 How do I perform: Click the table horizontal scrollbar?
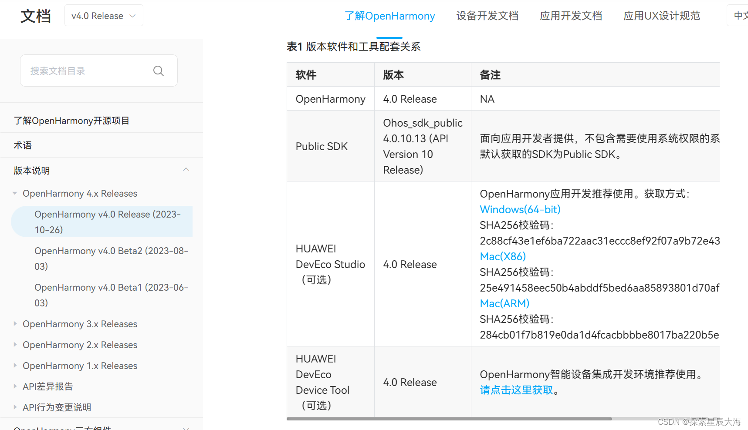click(449, 419)
